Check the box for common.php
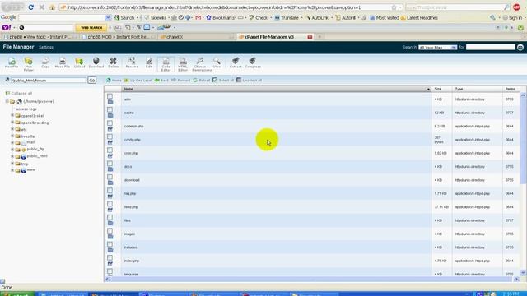Screen dimensions: 527x296 [x=110, y=123]
